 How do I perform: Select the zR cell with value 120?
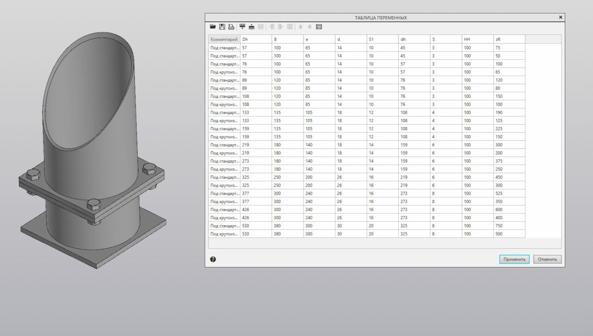509,80
